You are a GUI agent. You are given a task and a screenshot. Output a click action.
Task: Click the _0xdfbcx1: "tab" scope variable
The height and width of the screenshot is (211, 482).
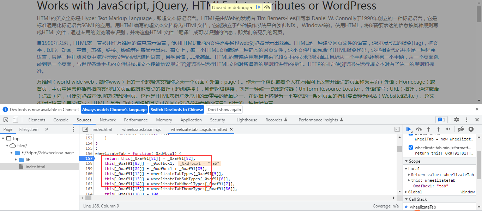pos(429,186)
